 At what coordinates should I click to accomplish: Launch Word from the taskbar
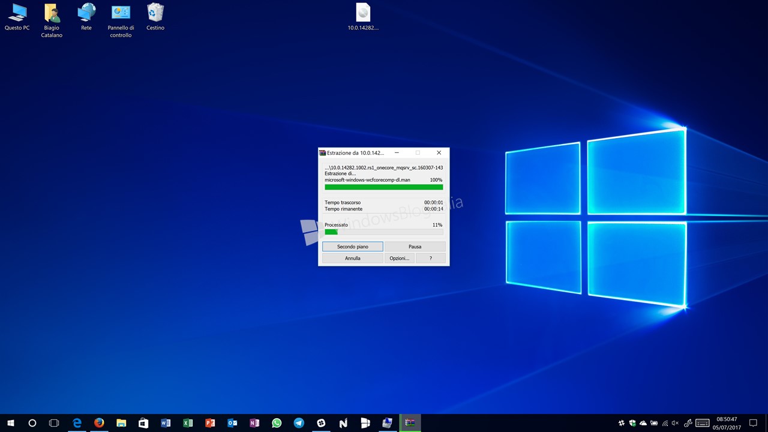tap(166, 423)
